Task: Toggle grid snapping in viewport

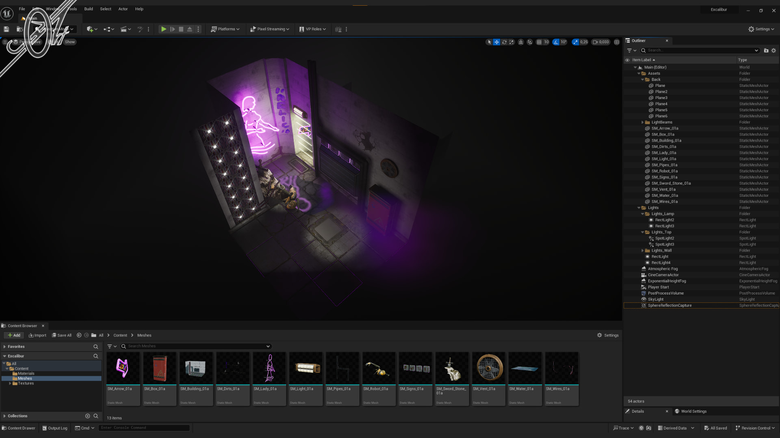Action: point(539,42)
